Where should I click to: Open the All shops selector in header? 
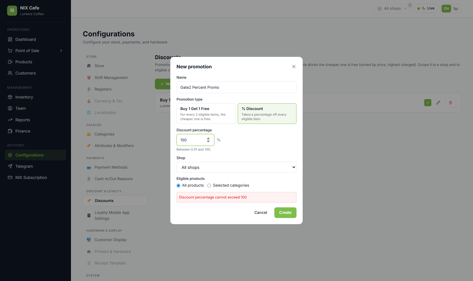pos(392,8)
